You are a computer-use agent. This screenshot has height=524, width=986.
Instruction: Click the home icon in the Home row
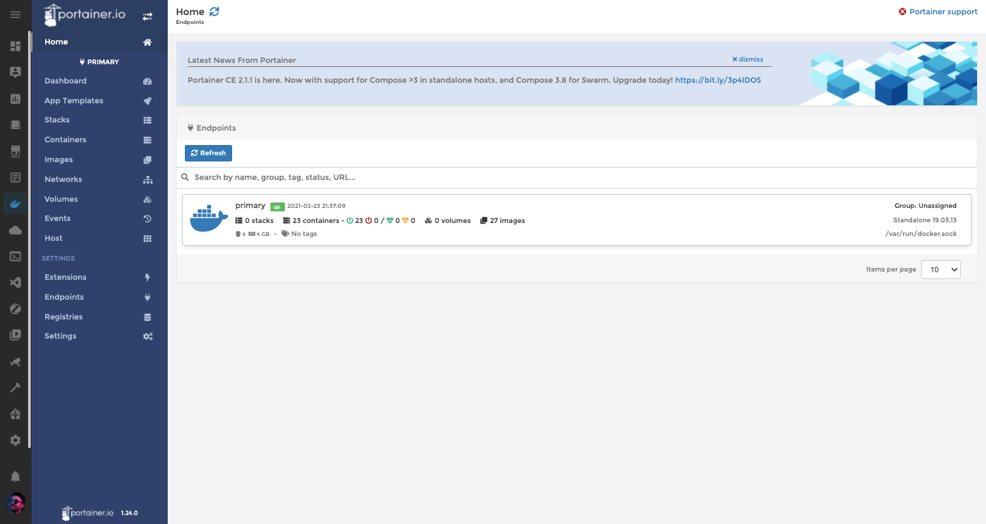[147, 42]
